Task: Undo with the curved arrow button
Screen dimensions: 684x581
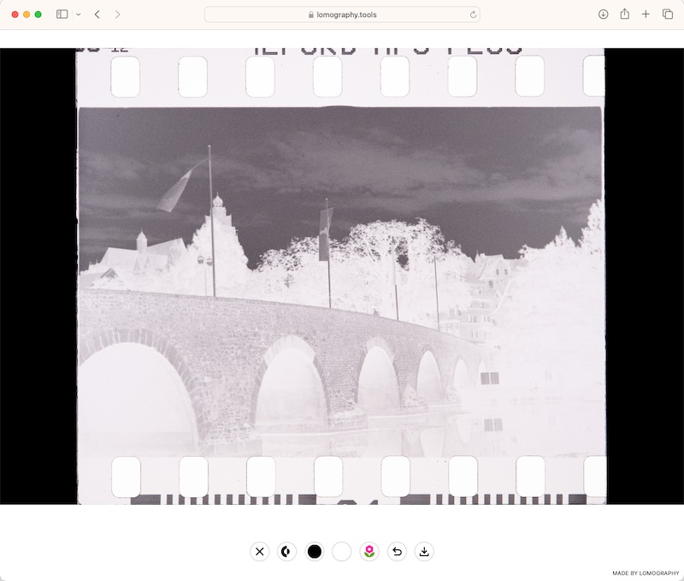Action: tap(397, 551)
